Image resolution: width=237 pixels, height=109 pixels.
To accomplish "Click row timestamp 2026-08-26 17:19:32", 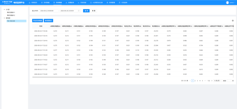I will pyautogui.click(x=41, y=60).
